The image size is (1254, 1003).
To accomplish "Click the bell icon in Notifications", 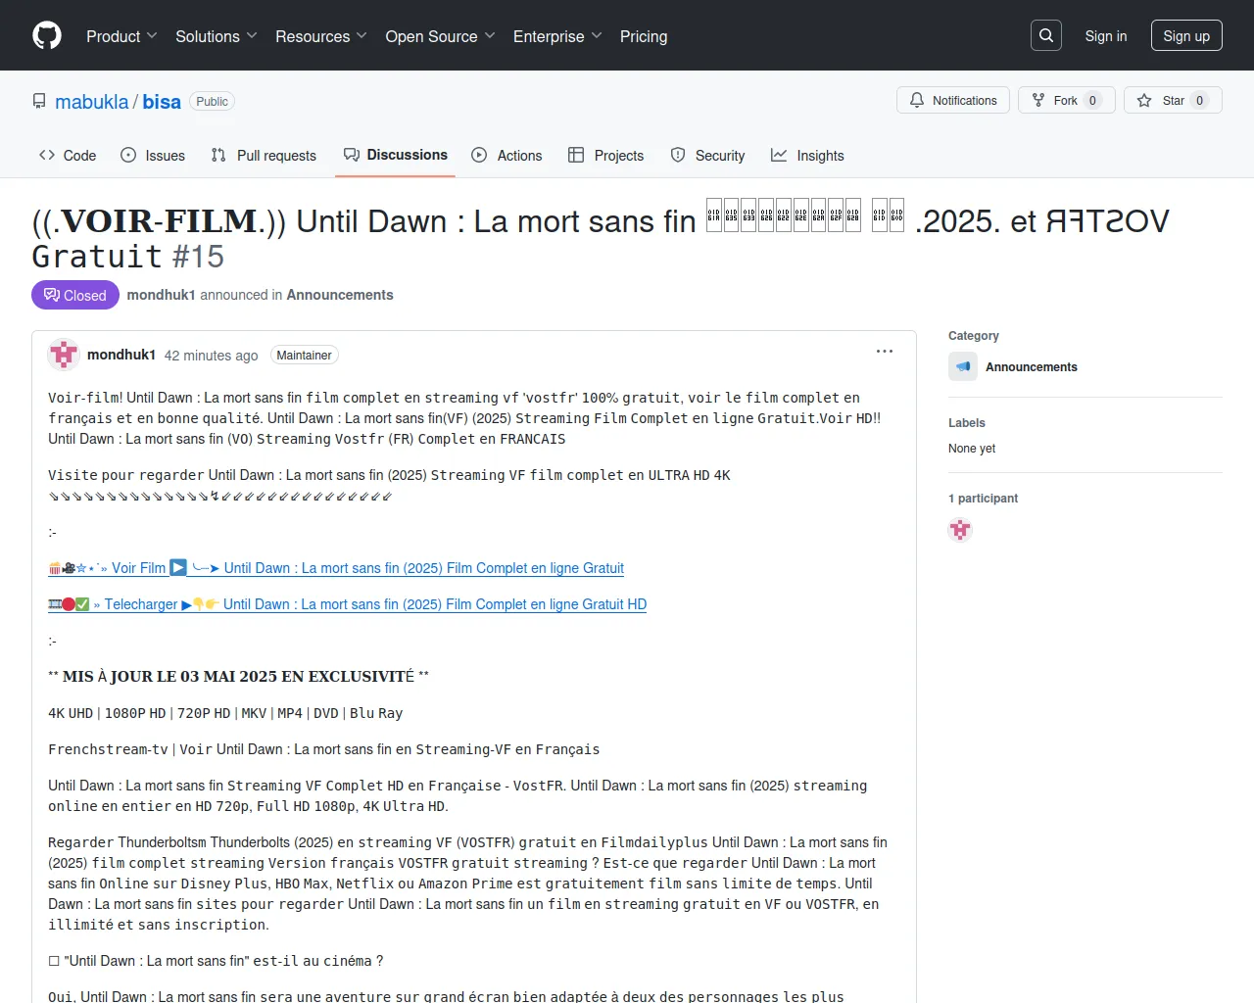I will click(917, 100).
